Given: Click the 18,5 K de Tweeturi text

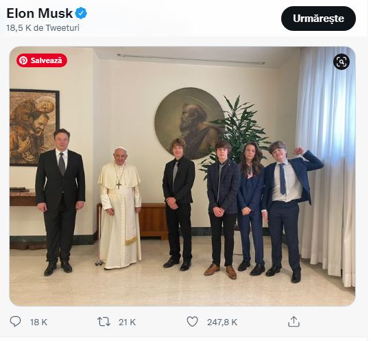Looking at the screenshot, I should click(x=43, y=27).
